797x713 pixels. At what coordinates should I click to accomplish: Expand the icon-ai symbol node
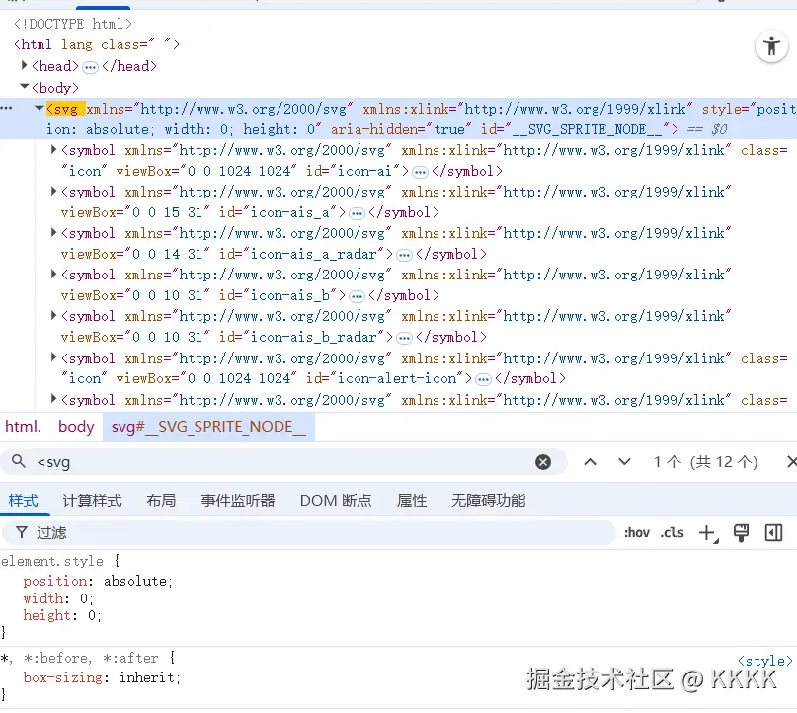(x=53, y=149)
